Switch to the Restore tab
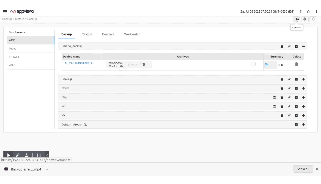Viewport: 321px width, 184px height. pos(87,34)
